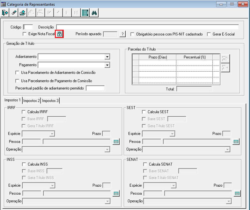This screenshot has width=250, height=210.
Task: Open the SENAT Operação dropdown
Action: point(229,201)
